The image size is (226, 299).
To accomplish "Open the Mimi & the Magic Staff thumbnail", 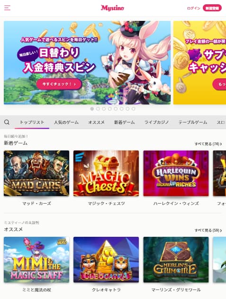I will [36, 260].
